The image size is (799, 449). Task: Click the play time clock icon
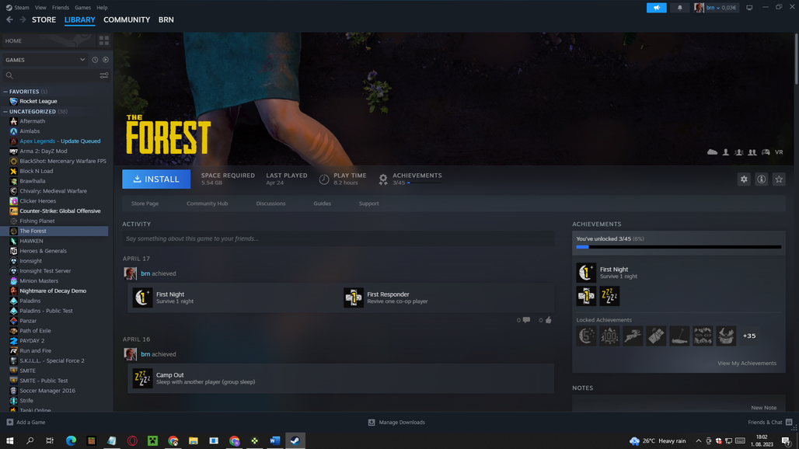coord(324,179)
